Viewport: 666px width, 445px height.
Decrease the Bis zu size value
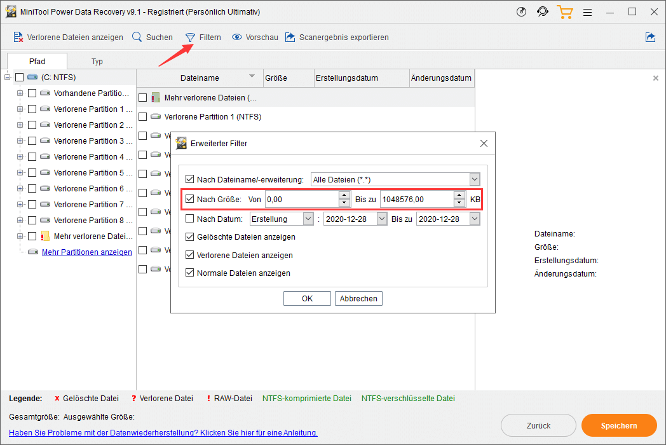tap(459, 203)
